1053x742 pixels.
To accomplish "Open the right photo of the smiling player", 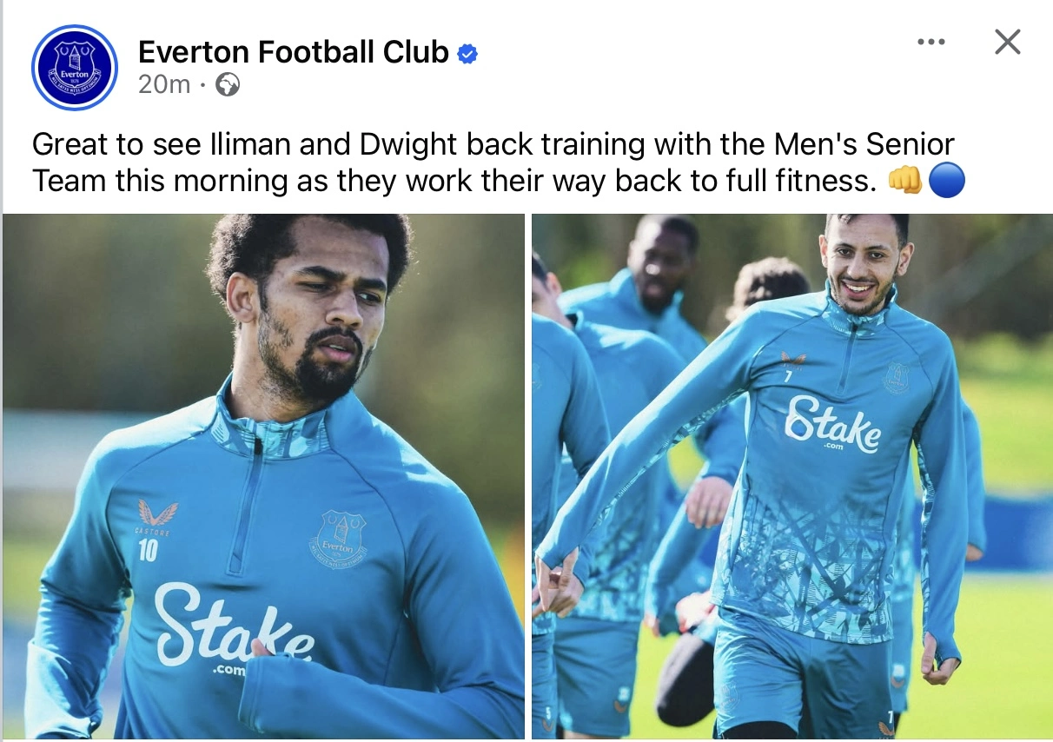I will pos(792,476).
